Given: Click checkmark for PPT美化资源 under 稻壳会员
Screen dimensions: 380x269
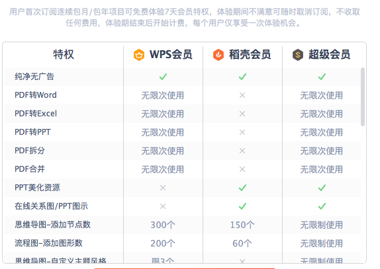Looking at the screenshot, I should click(242, 188).
